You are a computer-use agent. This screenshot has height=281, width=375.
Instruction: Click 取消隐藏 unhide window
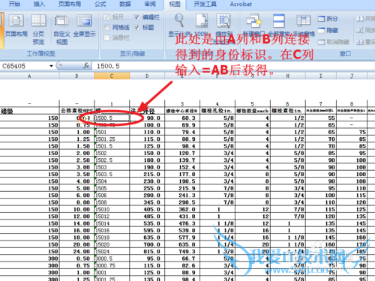click(334, 42)
